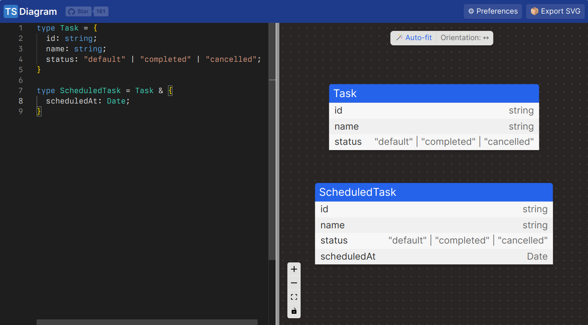Open the GitHub stars count 161

coord(101,11)
